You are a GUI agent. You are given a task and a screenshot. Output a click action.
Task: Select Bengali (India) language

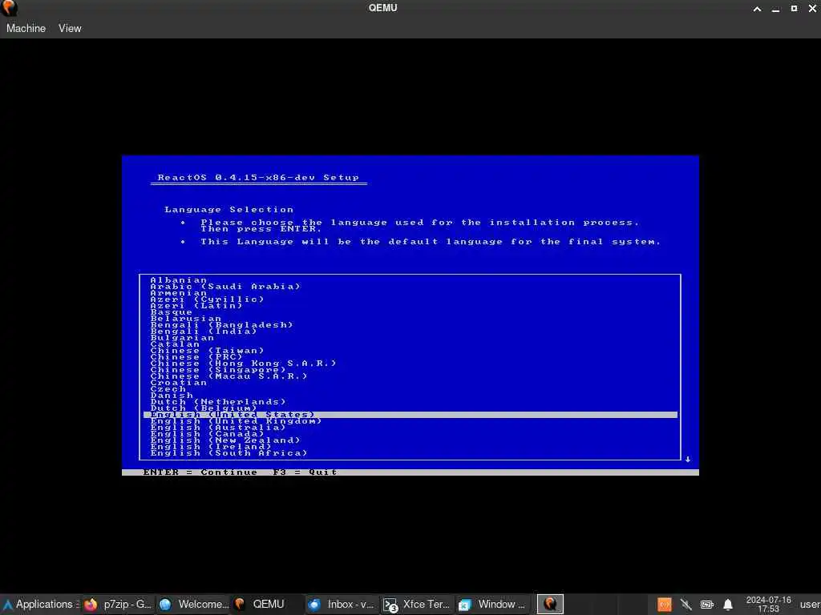pyautogui.click(x=203, y=332)
